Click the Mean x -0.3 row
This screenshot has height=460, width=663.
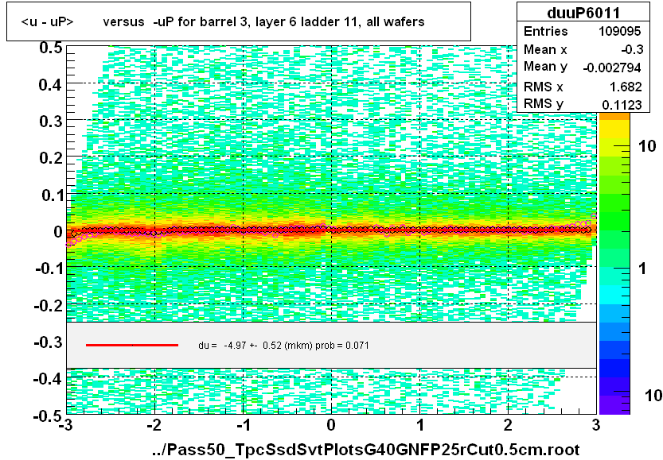583,49
